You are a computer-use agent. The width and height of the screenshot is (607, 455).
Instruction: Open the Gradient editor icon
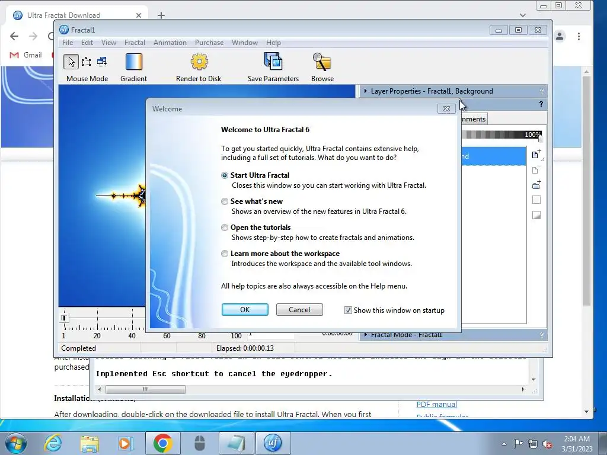tap(134, 62)
